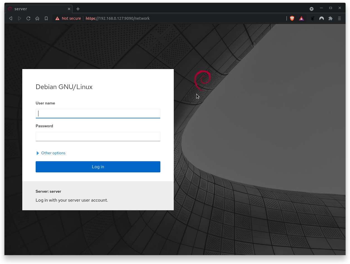The width and height of the screenshot is (350, 264).
Task: Open the tab search dropdown arrow
Action: pyautogui.click(x=312, y=9)
